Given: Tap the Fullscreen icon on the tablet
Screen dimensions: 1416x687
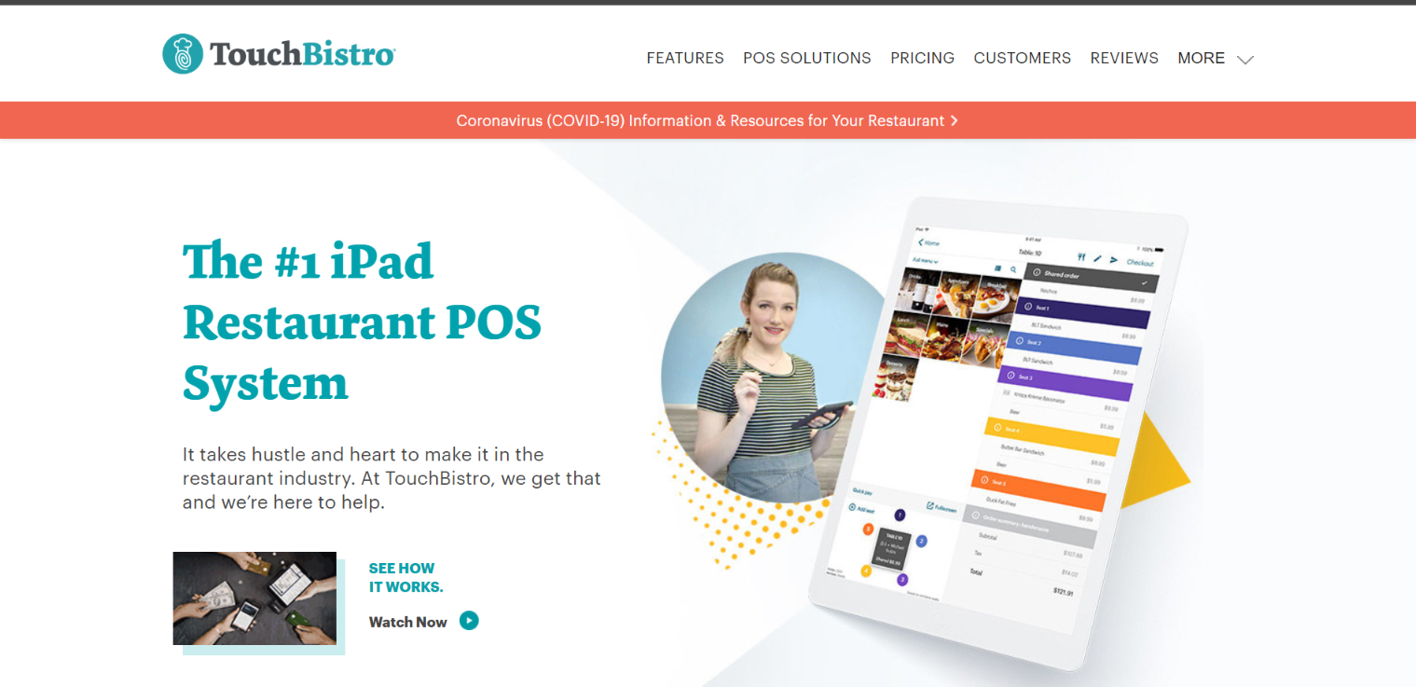Looking at the screenshot, I should (929, 507).
